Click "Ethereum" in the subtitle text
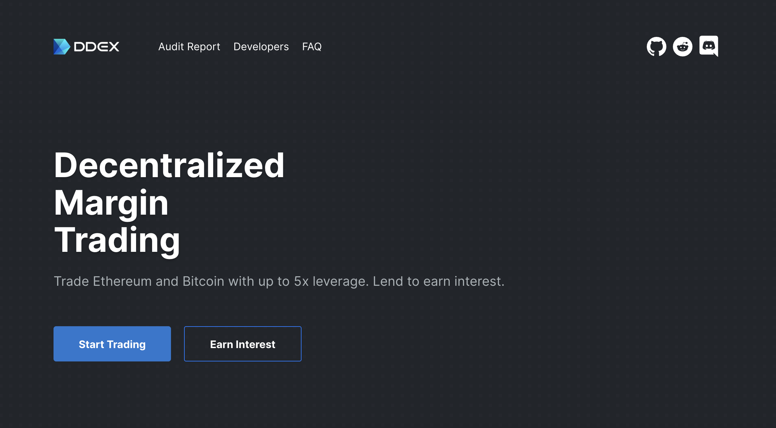This screenshot has height=428, width=776. tap(122, 281)
